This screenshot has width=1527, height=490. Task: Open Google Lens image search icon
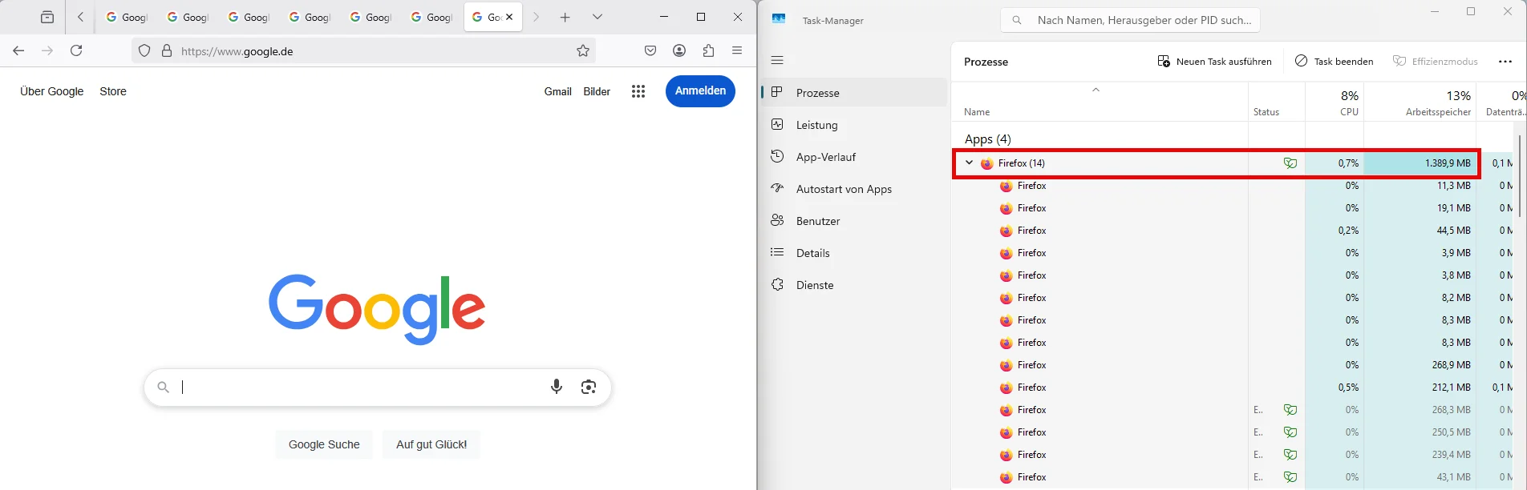point(589,388)
